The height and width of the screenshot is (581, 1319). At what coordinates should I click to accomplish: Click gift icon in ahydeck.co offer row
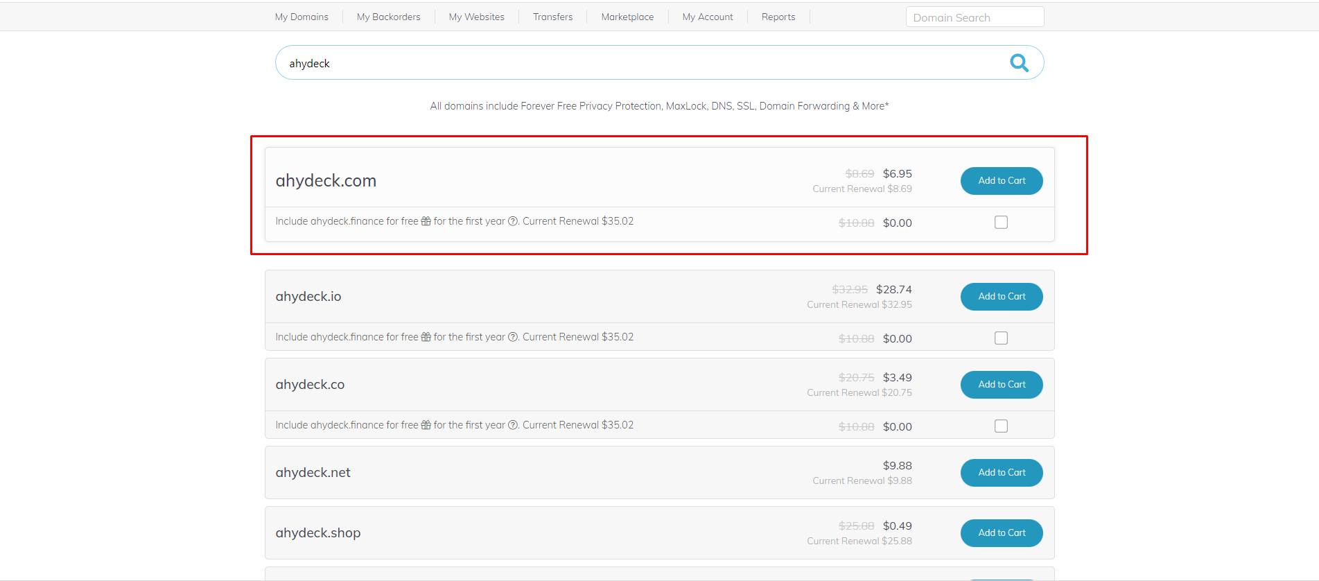point(426,425)
